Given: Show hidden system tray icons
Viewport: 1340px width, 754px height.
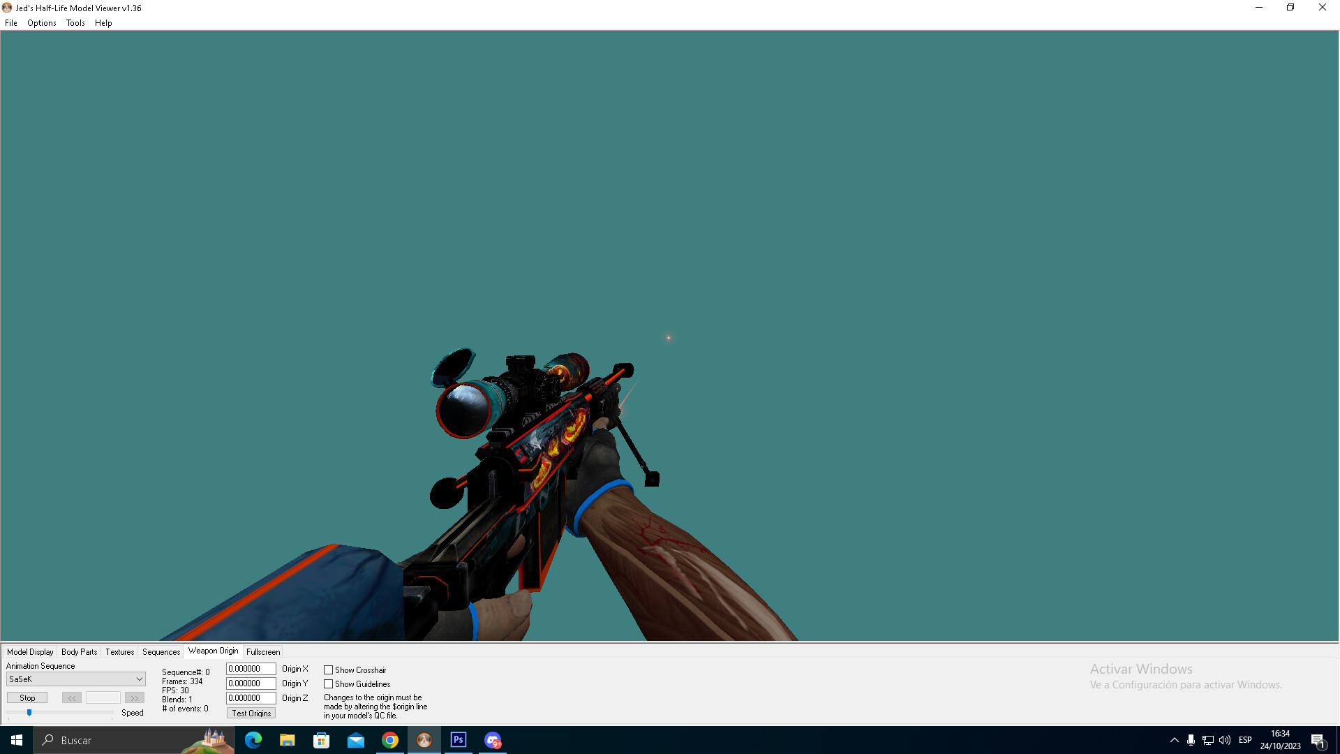Looking at the screenshot, I should click(1174, 740).
